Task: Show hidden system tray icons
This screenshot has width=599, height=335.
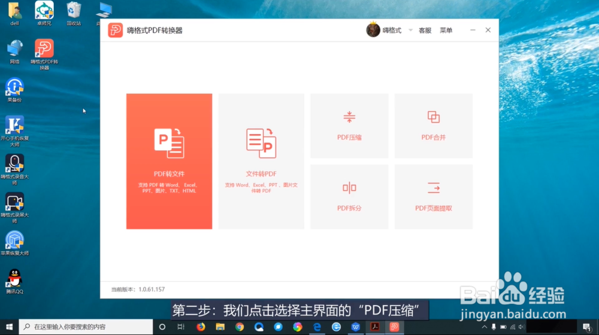Action: pos(485,327)
